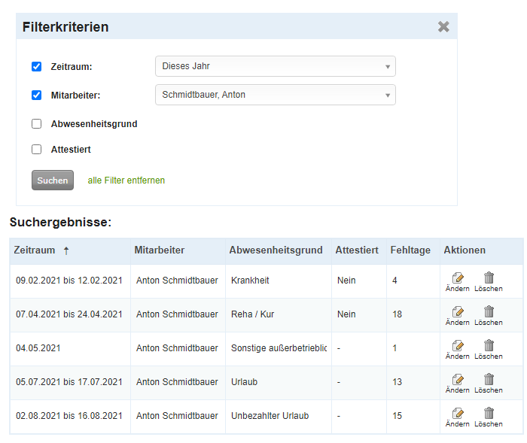Delete the Urlaub entry with 13 days
The image size is (527, 443).
pyautogui.click(x=489, y=384)
